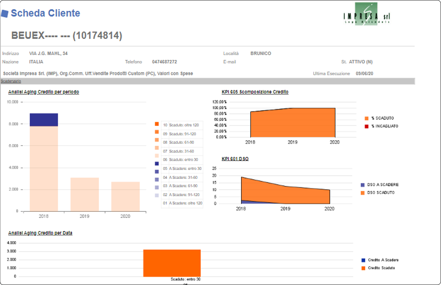Click the 'Credito A Scadere' legend text

383,260
